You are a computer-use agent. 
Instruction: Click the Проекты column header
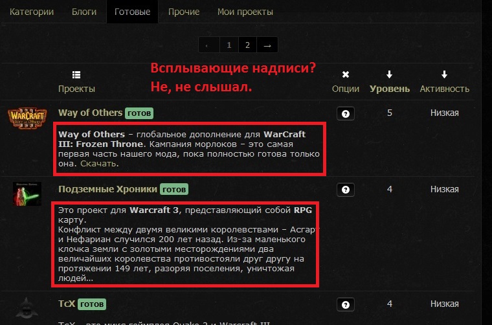[76, 89]
